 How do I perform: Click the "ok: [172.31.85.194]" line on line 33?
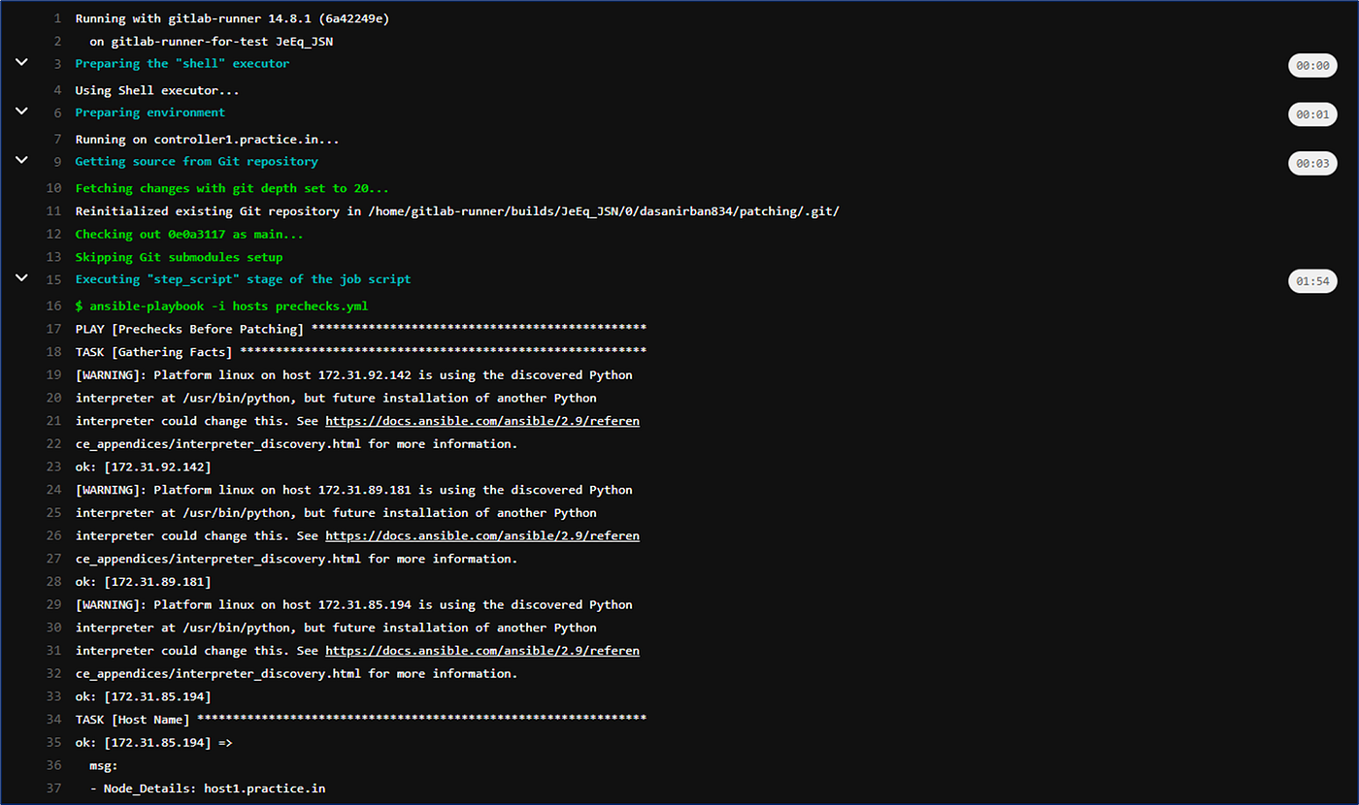point(143,696)
